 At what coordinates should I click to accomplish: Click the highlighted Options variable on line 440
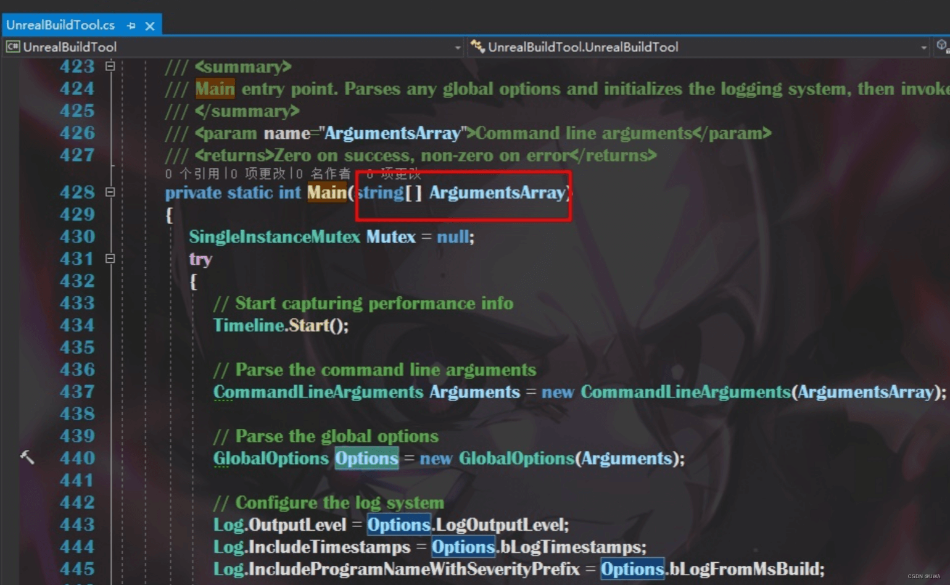[x=367, y=458]
